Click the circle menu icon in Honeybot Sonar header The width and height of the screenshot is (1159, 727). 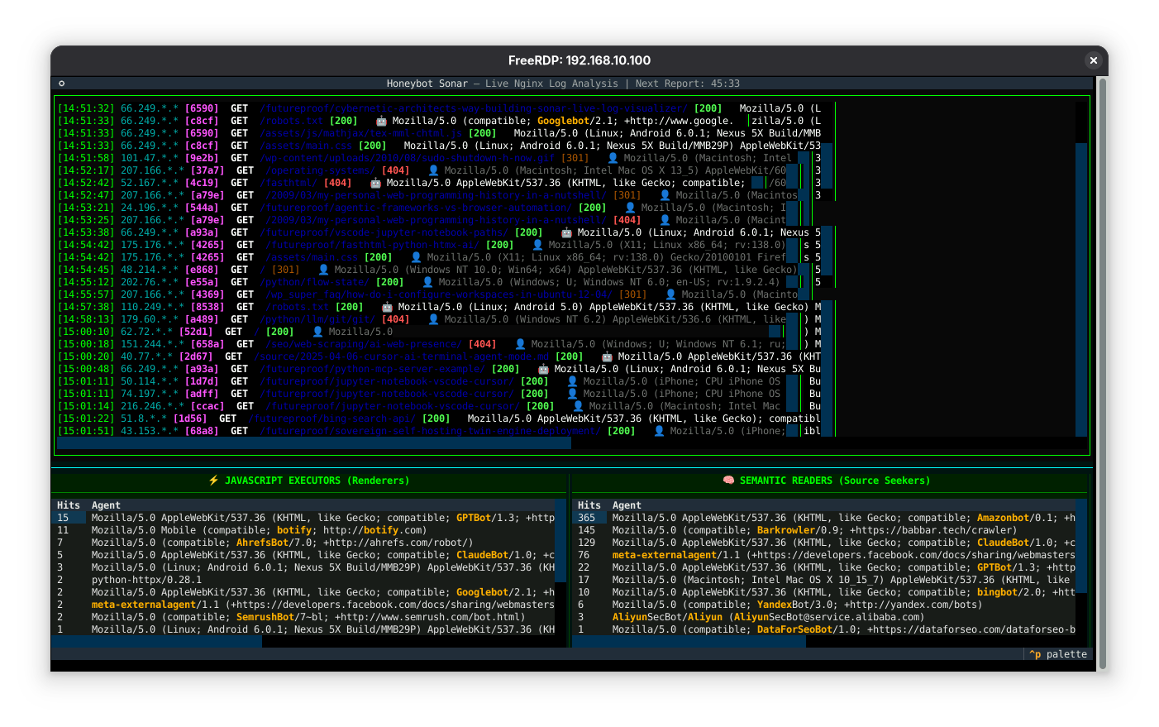click(x=61, y=84)
